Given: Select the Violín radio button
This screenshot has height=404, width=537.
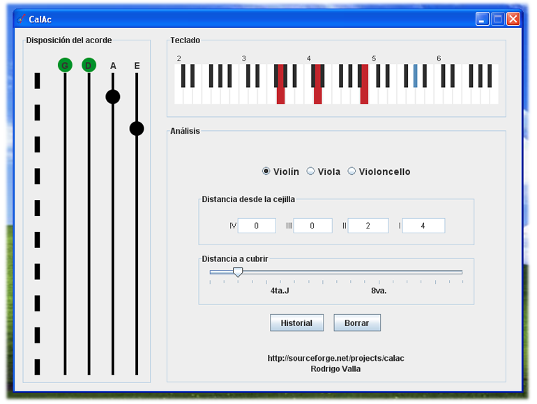Looking at the screenshot, I should pyautogui.click(x=266, y=171).
